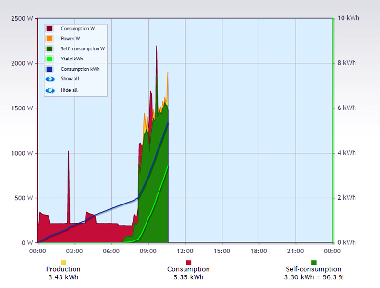This screenshot has width=380, height=288.
Task: Toggle the Power W orange legend swatch
Action: 49,39
